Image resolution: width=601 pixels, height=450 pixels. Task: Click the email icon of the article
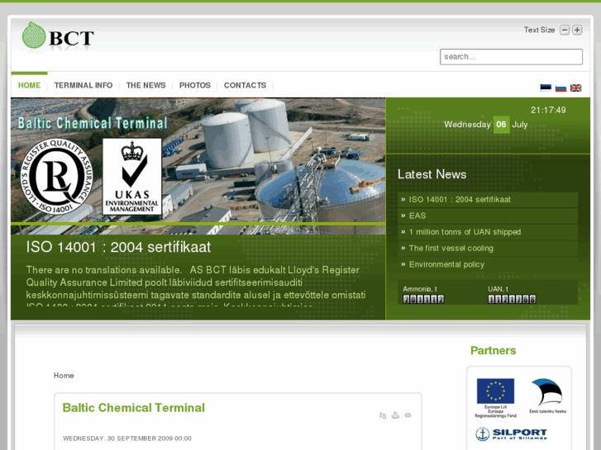(408, 415)
